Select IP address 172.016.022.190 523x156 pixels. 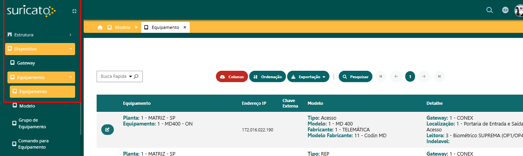point(257,130)
